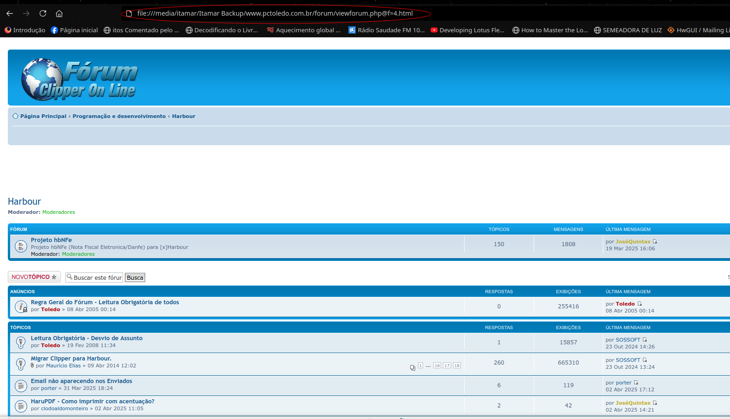Open latest post icon beside porter
This screenshot has width=730, height=419.
point(636,383)
